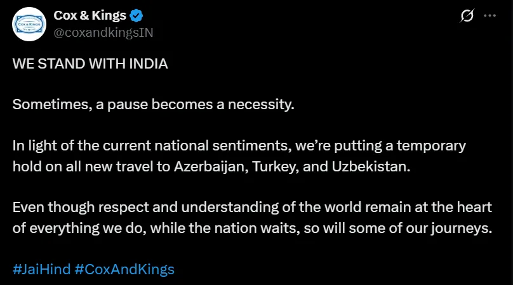This screenshot has width=513, height=285.
Task: Click the phrase while the nation waits
Action: pos(225,229)
